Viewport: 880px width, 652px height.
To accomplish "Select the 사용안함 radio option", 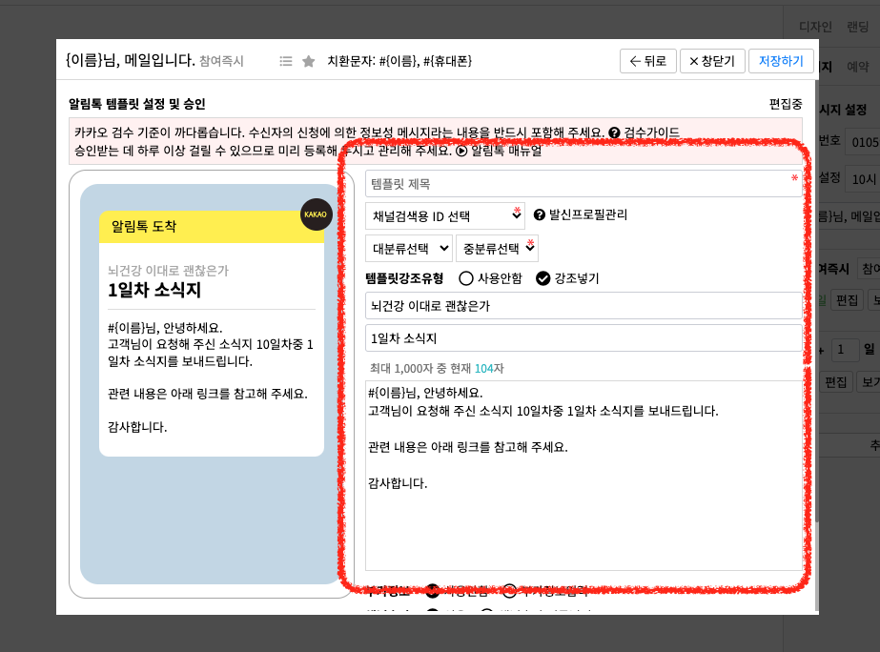I will tap(466, 278).
